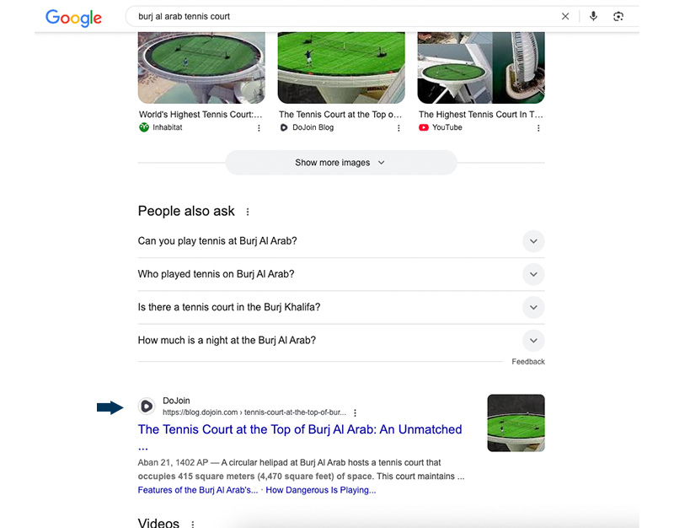
Task: Open the options menu beside the DoJoin URL
Action: 356,413
